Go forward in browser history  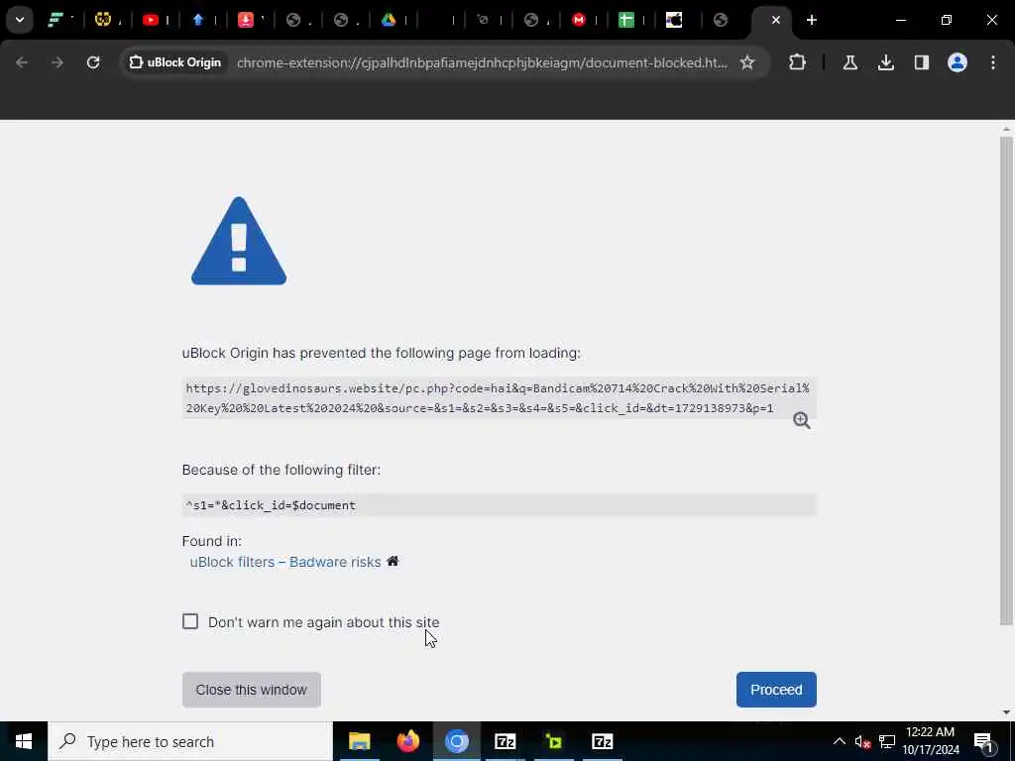(x=56, y=62)
